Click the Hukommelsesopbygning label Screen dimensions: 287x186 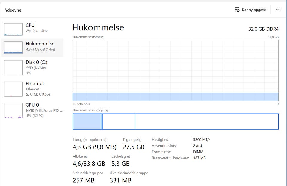click(90, 110)
